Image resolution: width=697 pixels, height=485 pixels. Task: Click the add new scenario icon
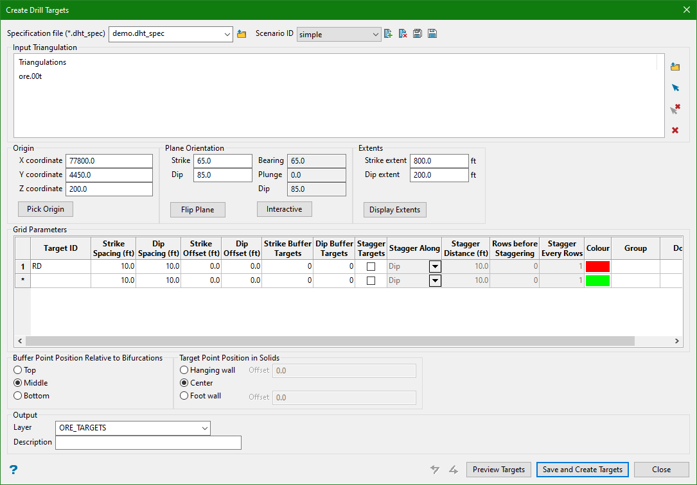tap(388, 34)
